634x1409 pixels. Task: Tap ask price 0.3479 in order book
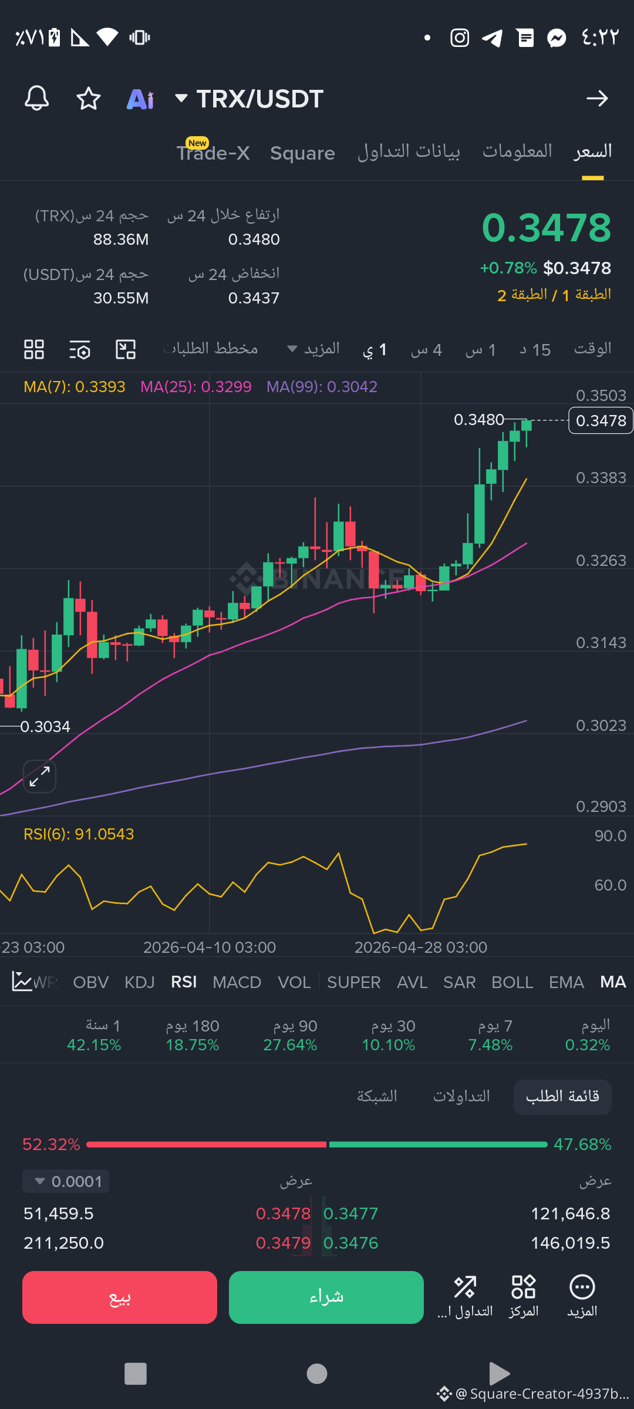click(283, 1243)
